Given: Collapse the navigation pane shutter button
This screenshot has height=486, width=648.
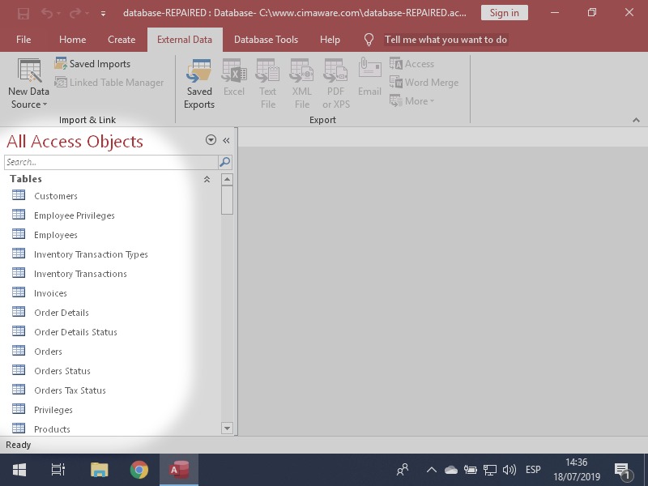Looking at the screenshot, I should [x=227, y=140].
